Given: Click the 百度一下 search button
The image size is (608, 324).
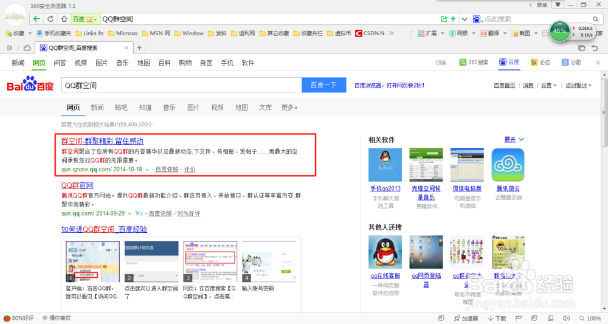Looking at the screenshot, I should pyautogui.click(x=324, y=85).
